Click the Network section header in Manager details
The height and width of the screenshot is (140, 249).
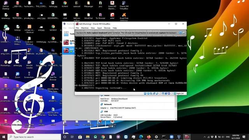pos(108,105)
